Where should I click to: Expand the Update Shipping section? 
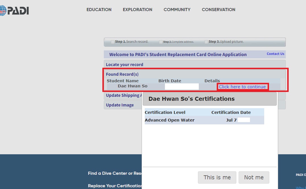123,95
